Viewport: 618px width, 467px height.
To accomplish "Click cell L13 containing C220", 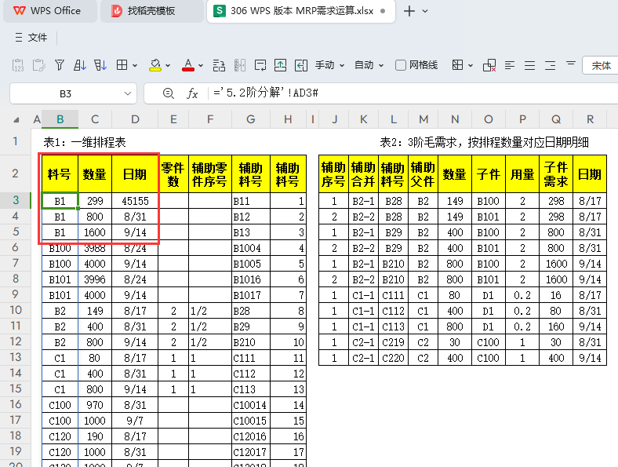I will pyautogui.click(x=394, y=358).
